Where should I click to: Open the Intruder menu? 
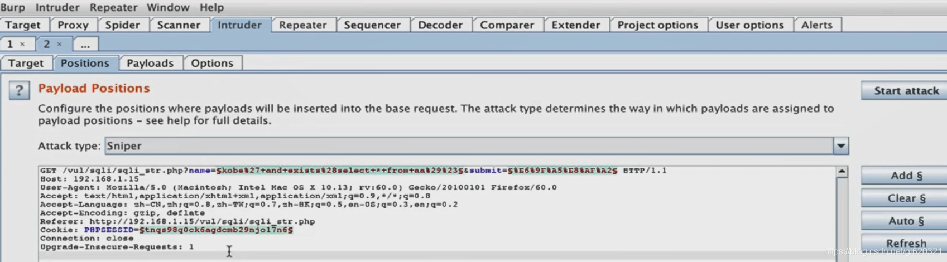pyautogui.click(x=57, y=7)
